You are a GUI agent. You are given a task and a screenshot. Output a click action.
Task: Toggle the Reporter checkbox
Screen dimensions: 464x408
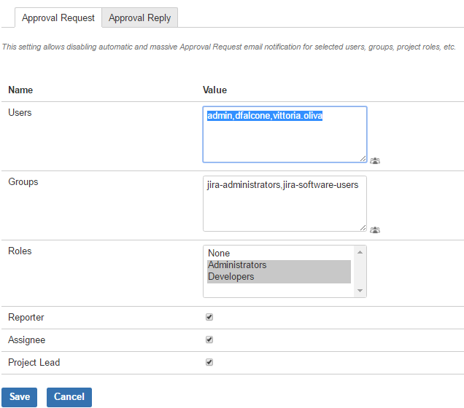(209, 318)
